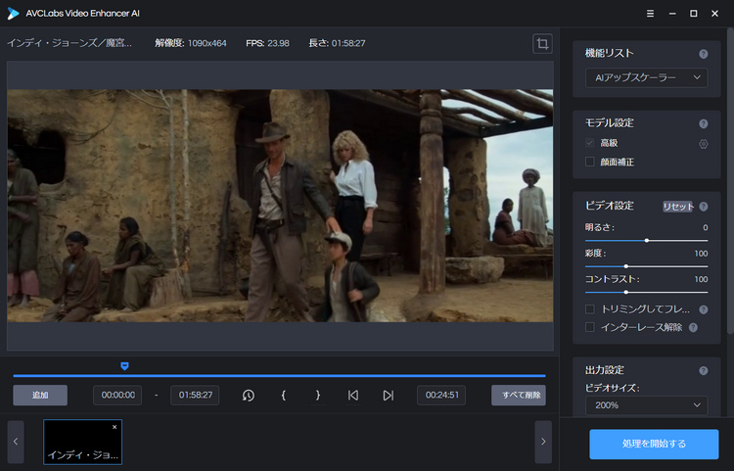Screen dimensions: 734x471
Task: Open help for 機能リスト section
Action: point(703,54)
